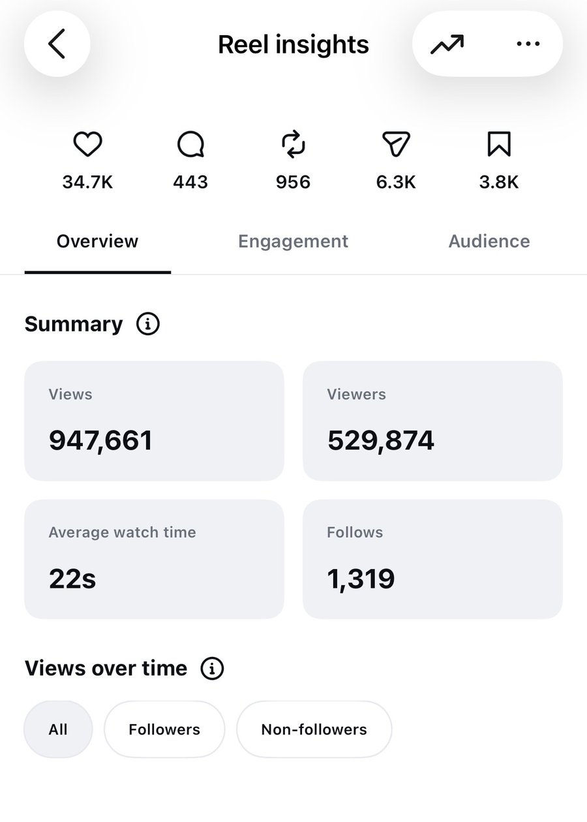Filter views by Followers
Image resolution: width=587 pixels, height=822 pixels.
point(164,729)
